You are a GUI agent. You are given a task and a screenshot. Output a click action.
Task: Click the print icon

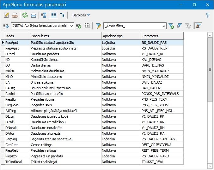[33, 15]
